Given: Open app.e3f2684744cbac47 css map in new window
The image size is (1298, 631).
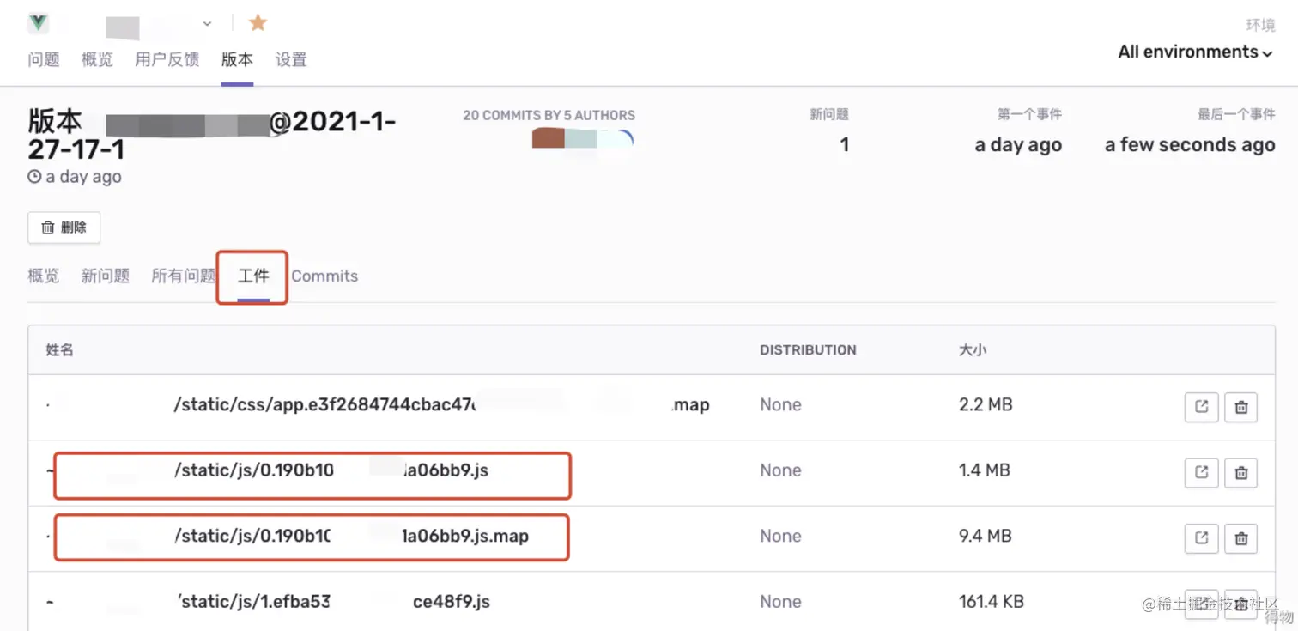Looking at the screenshot, I should (x=1201, y=407).
